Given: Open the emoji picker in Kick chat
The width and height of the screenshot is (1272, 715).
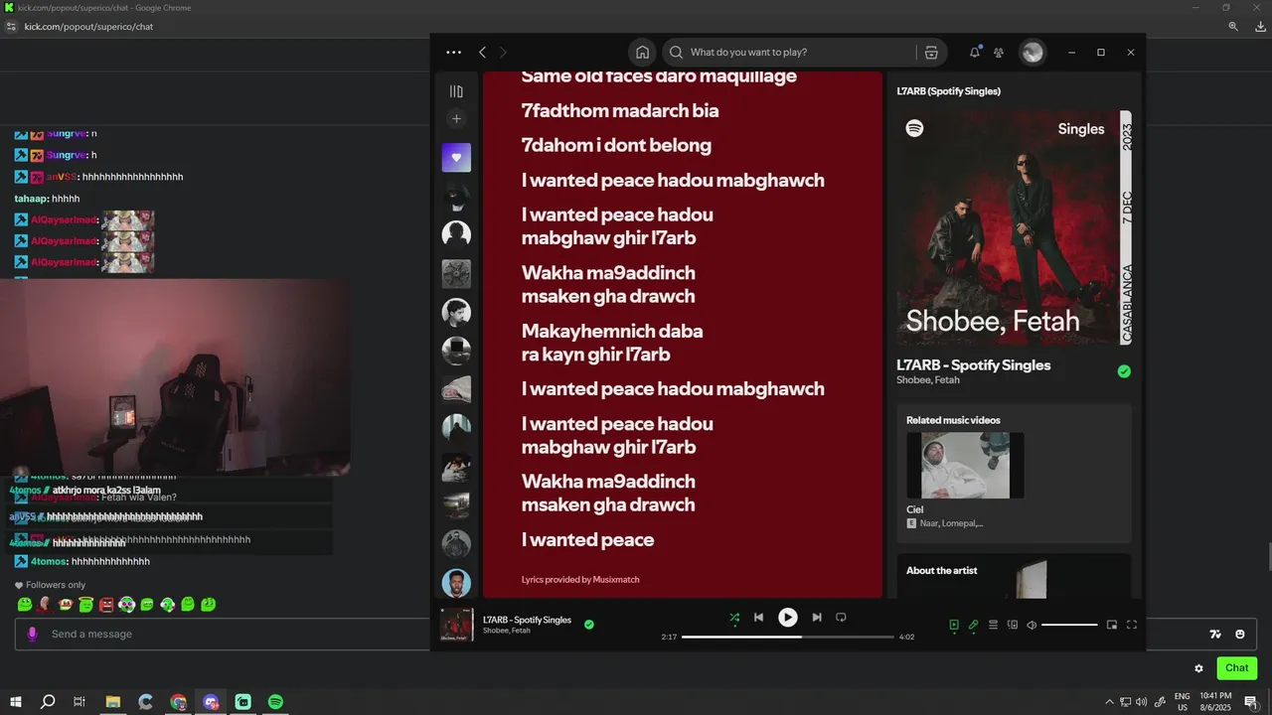Looking at the screenshot, I should click(x=1240, y=635).
